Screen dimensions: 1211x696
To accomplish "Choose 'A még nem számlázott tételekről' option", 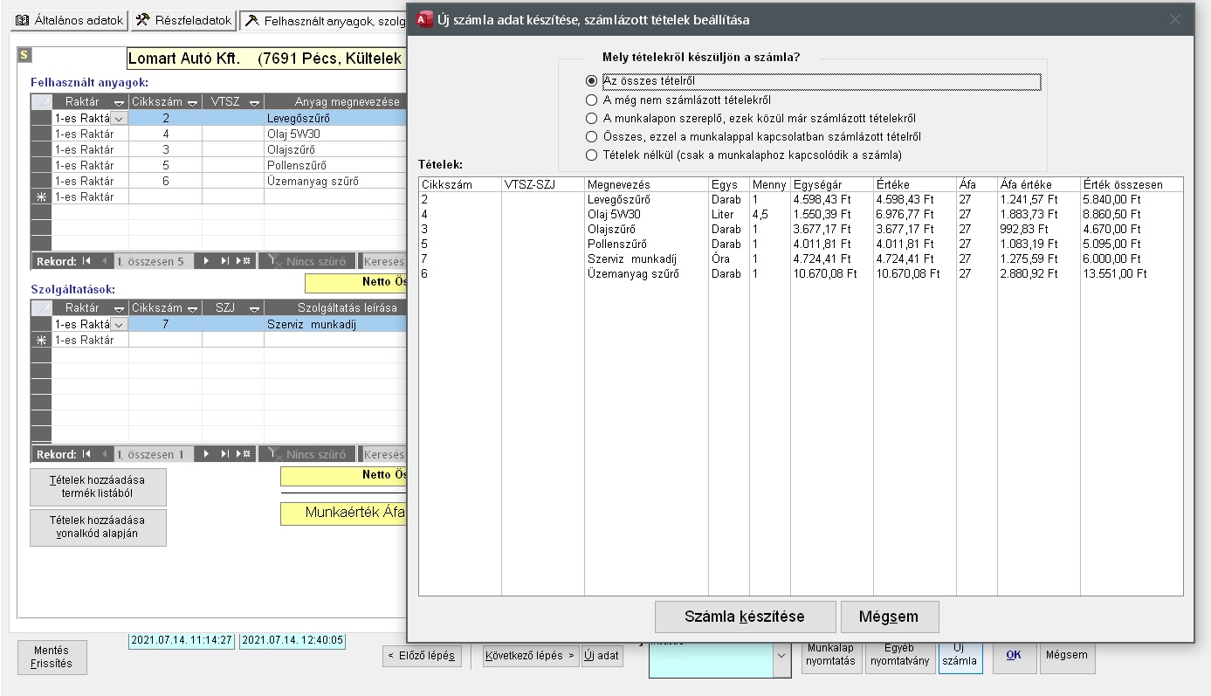I will 592,100.
